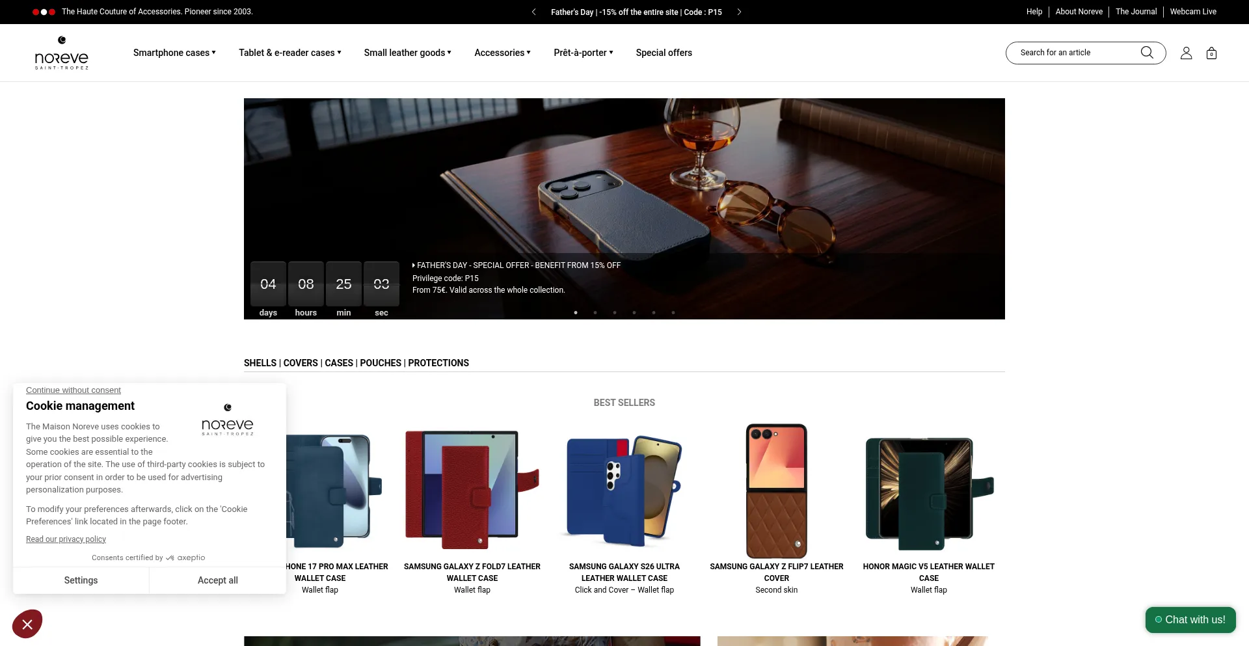Click Accept all cookies button
The width and height of the screenshot is (1249, 646).
coord(218,580)
